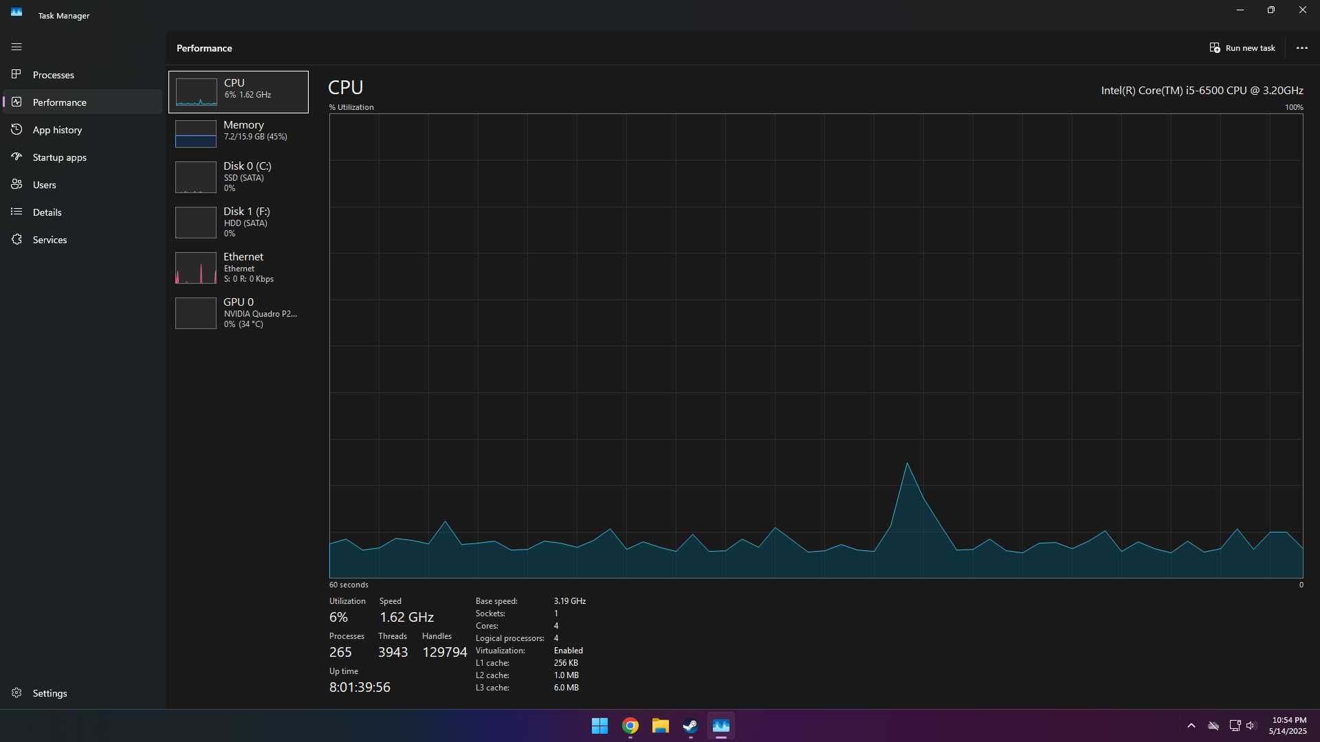The height and width of the screenshot is (742, 1320).
Task: Click the Users people icon
Action: pos(16,184)
